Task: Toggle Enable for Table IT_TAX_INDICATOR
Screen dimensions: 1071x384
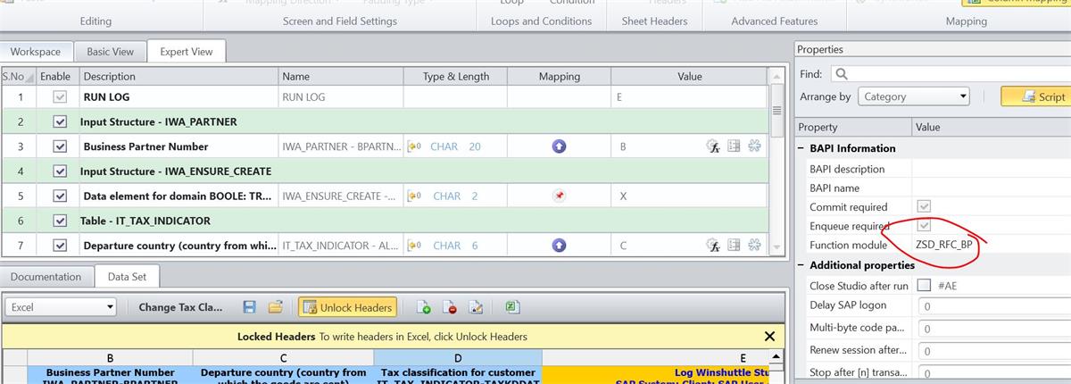Action: tap(59, 220)
